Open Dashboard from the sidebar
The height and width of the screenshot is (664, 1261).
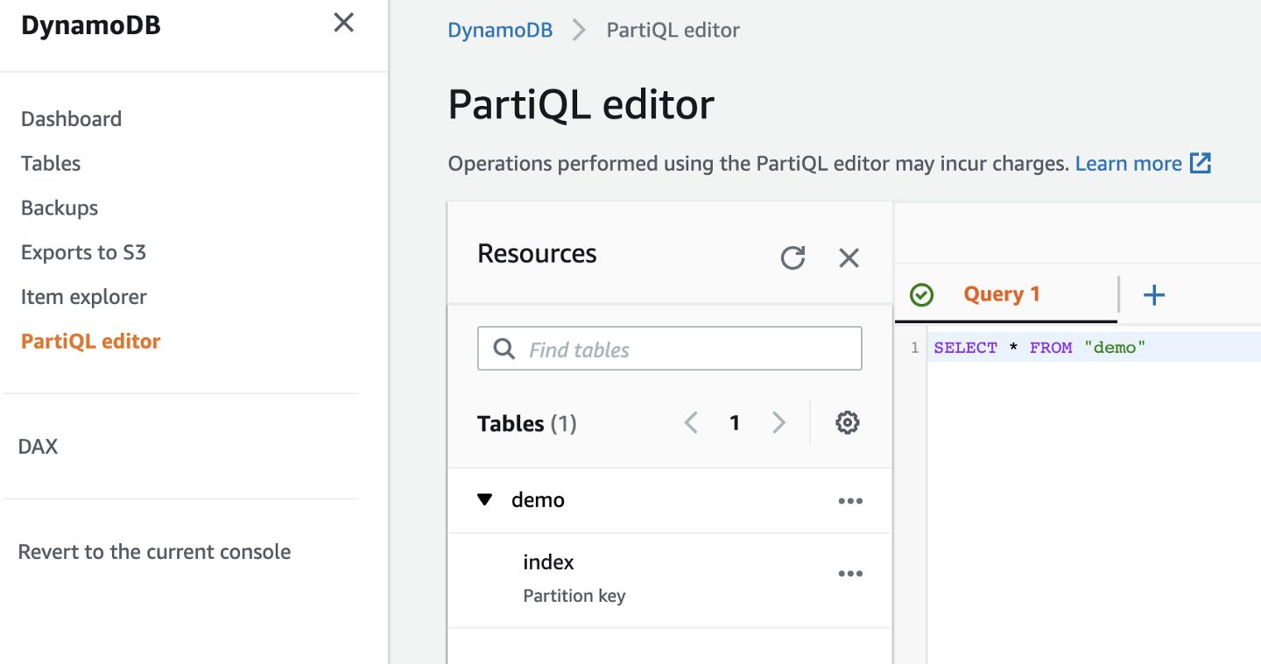tap(71, 119)
